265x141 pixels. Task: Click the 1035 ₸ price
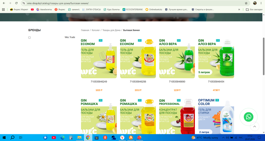coord(99,90)
